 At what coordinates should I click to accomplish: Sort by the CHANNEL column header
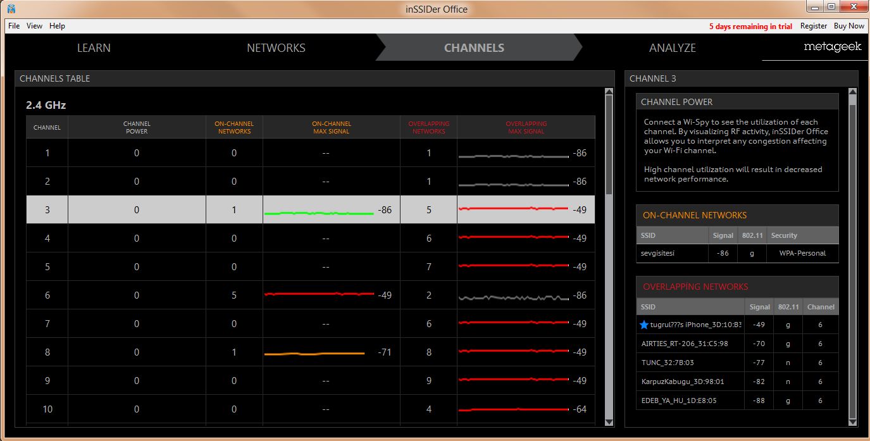(x=47, y=127)
